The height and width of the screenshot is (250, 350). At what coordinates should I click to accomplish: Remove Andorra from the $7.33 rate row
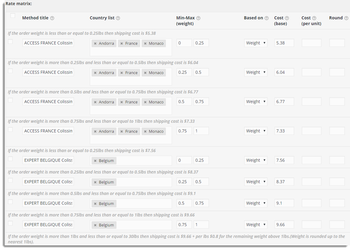tap(95, 132)
